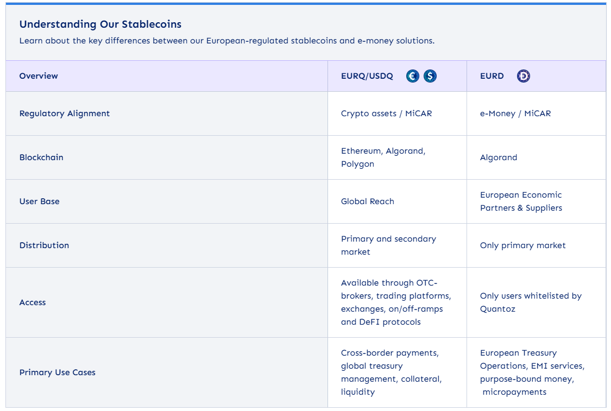The image size is (611, 411).
Task: Select the 'Understanding Our Stablecoins' heading
Action: pos(100,24)
